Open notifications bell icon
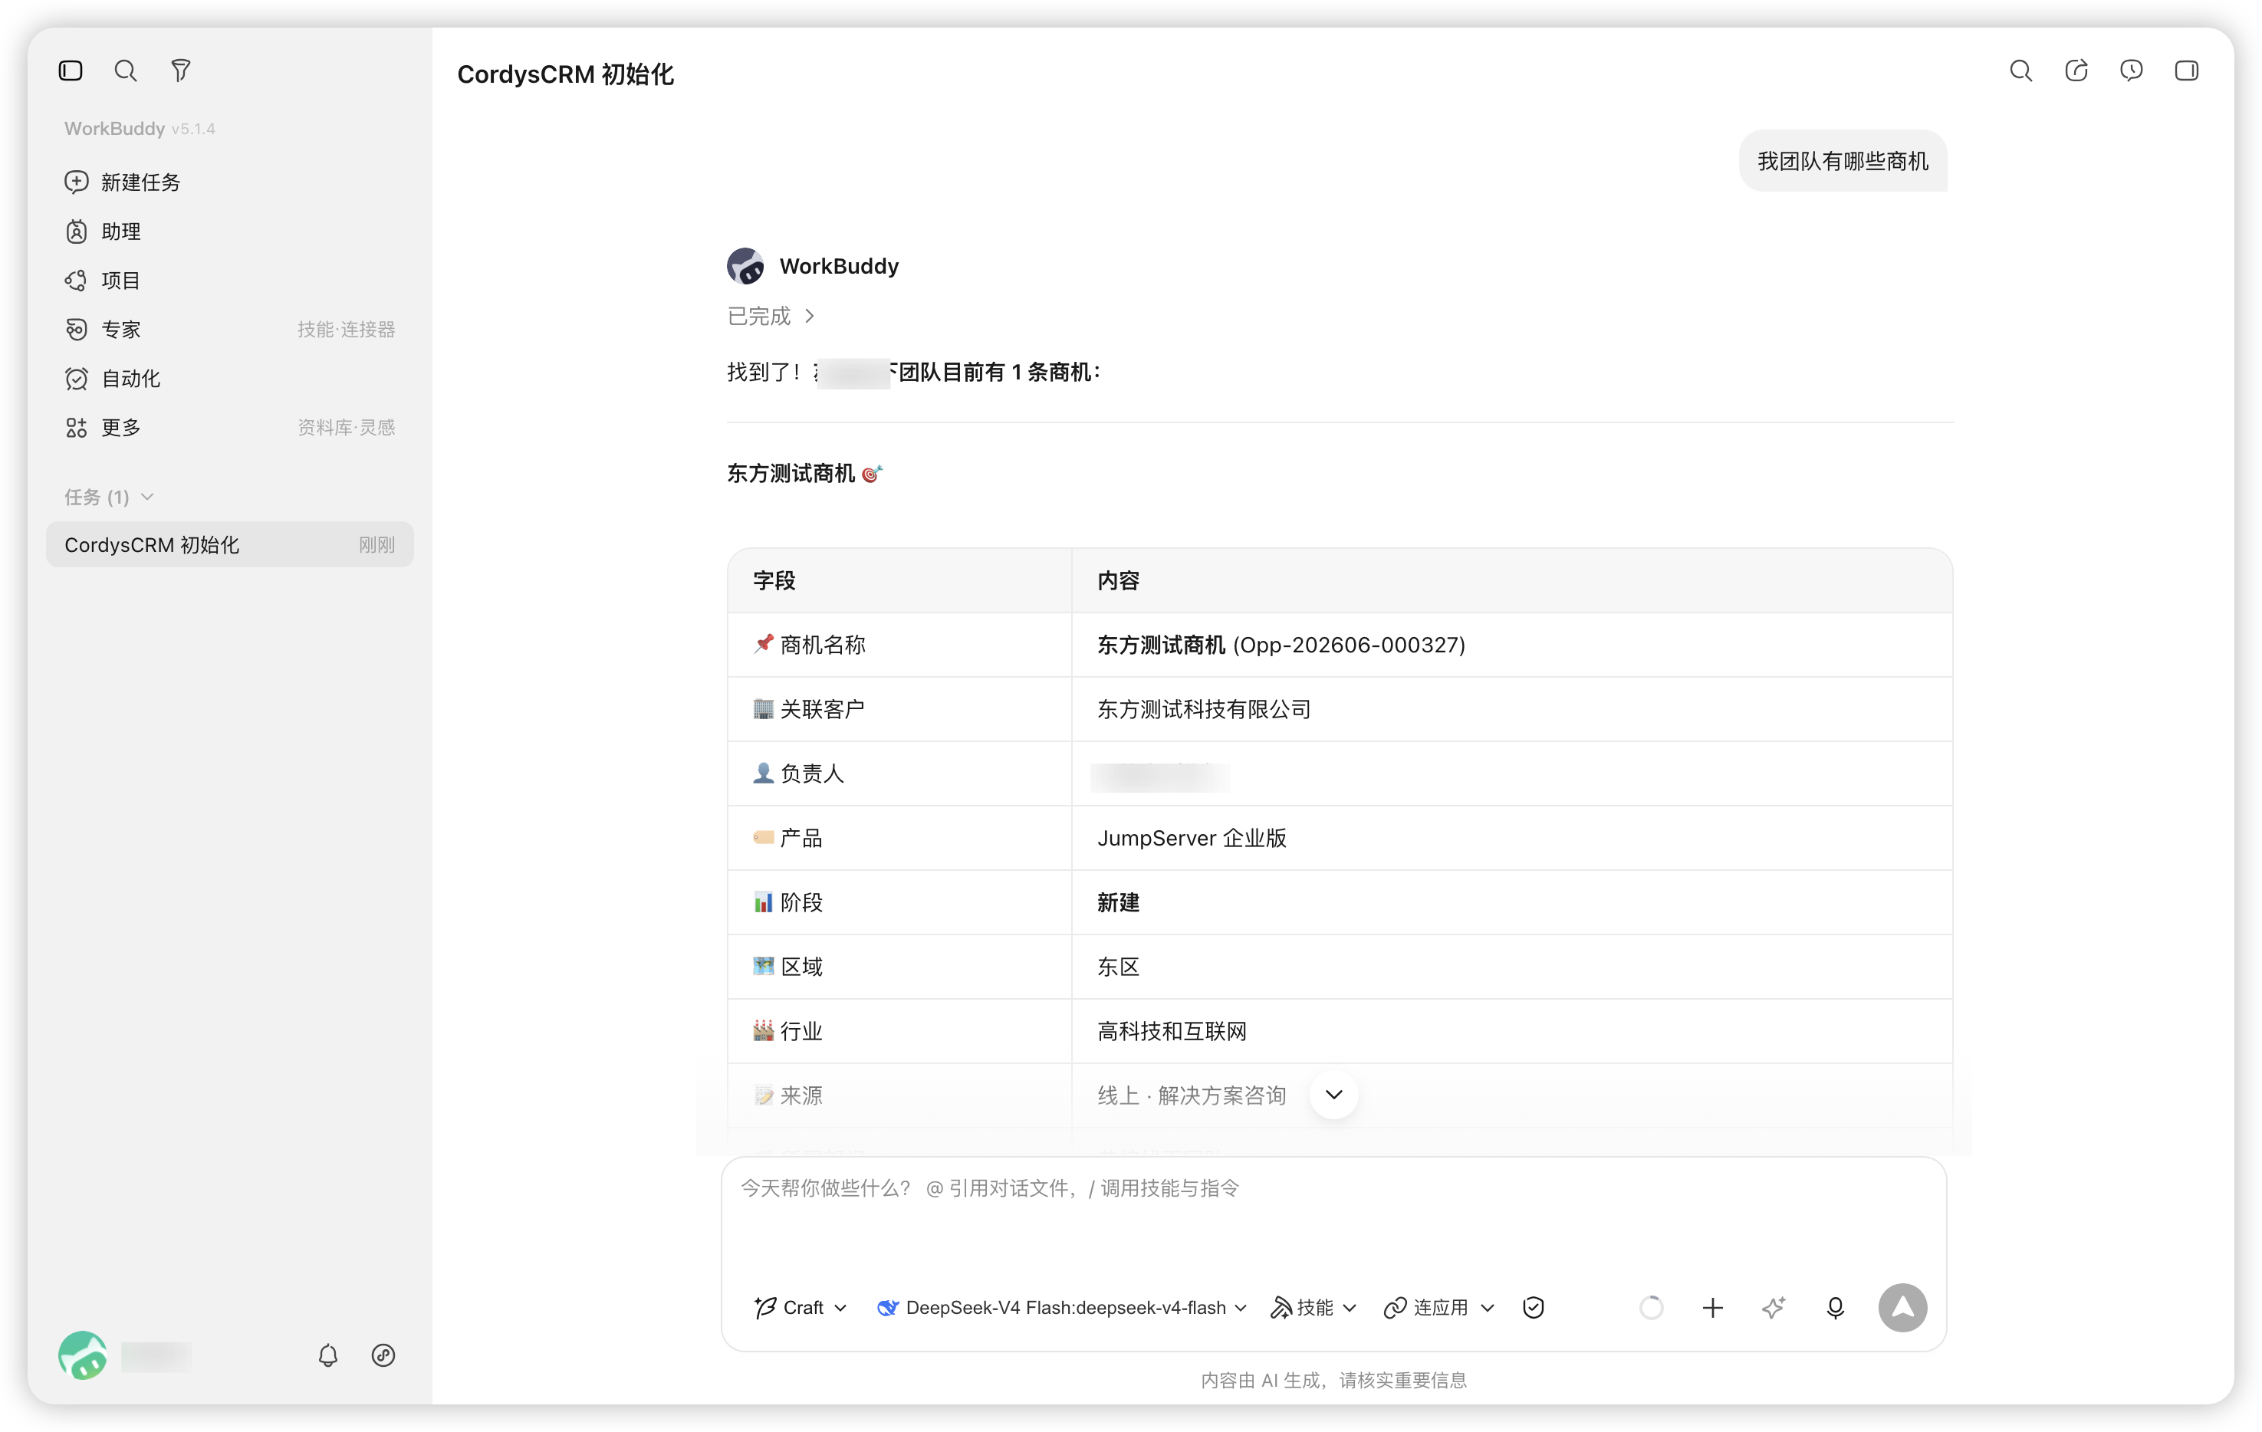This screenshot has width=2262, height=1432. coord(328,1355)
